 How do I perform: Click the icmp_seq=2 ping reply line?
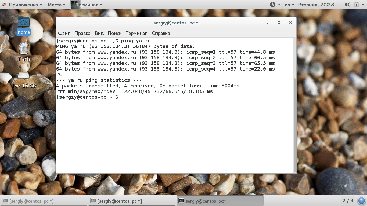[165, 58]
